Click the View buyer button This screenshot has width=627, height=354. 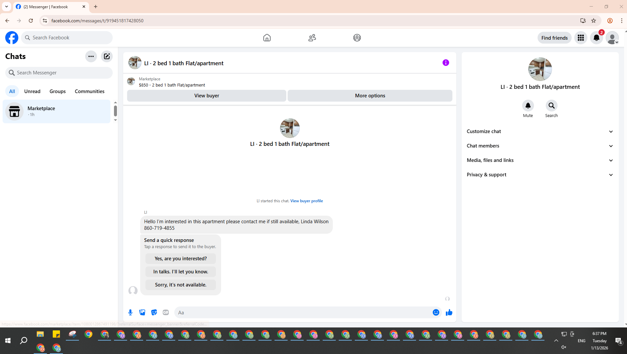(207, 96)
